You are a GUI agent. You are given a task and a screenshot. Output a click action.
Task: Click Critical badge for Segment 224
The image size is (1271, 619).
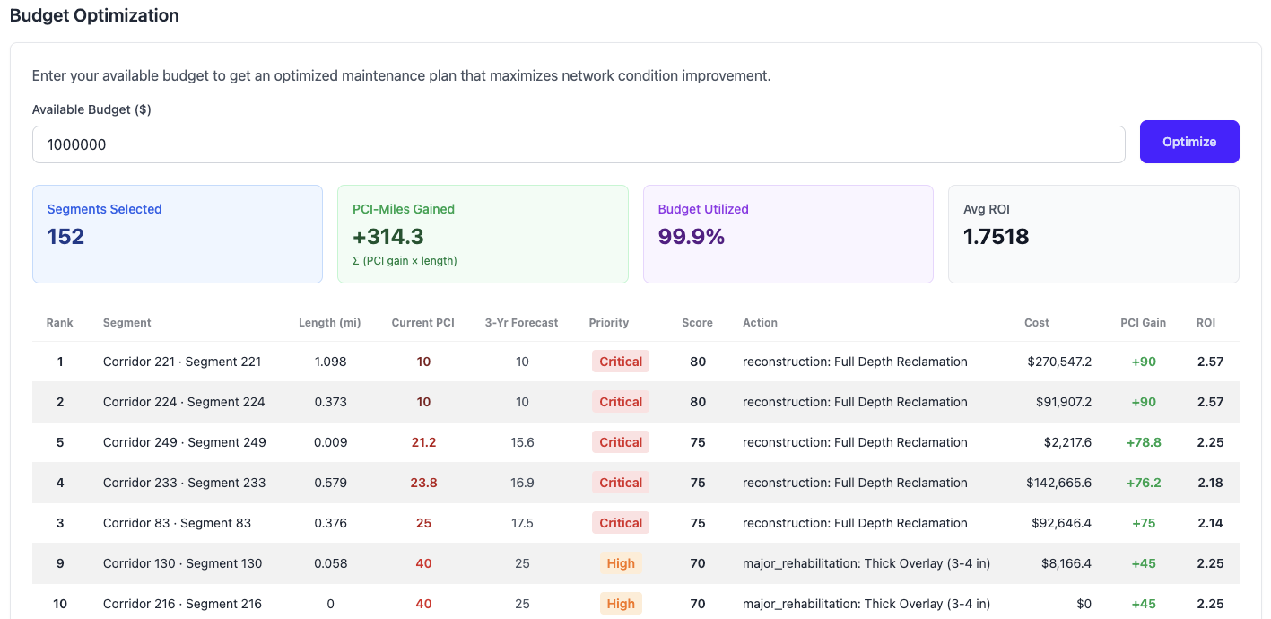[621, 402]
